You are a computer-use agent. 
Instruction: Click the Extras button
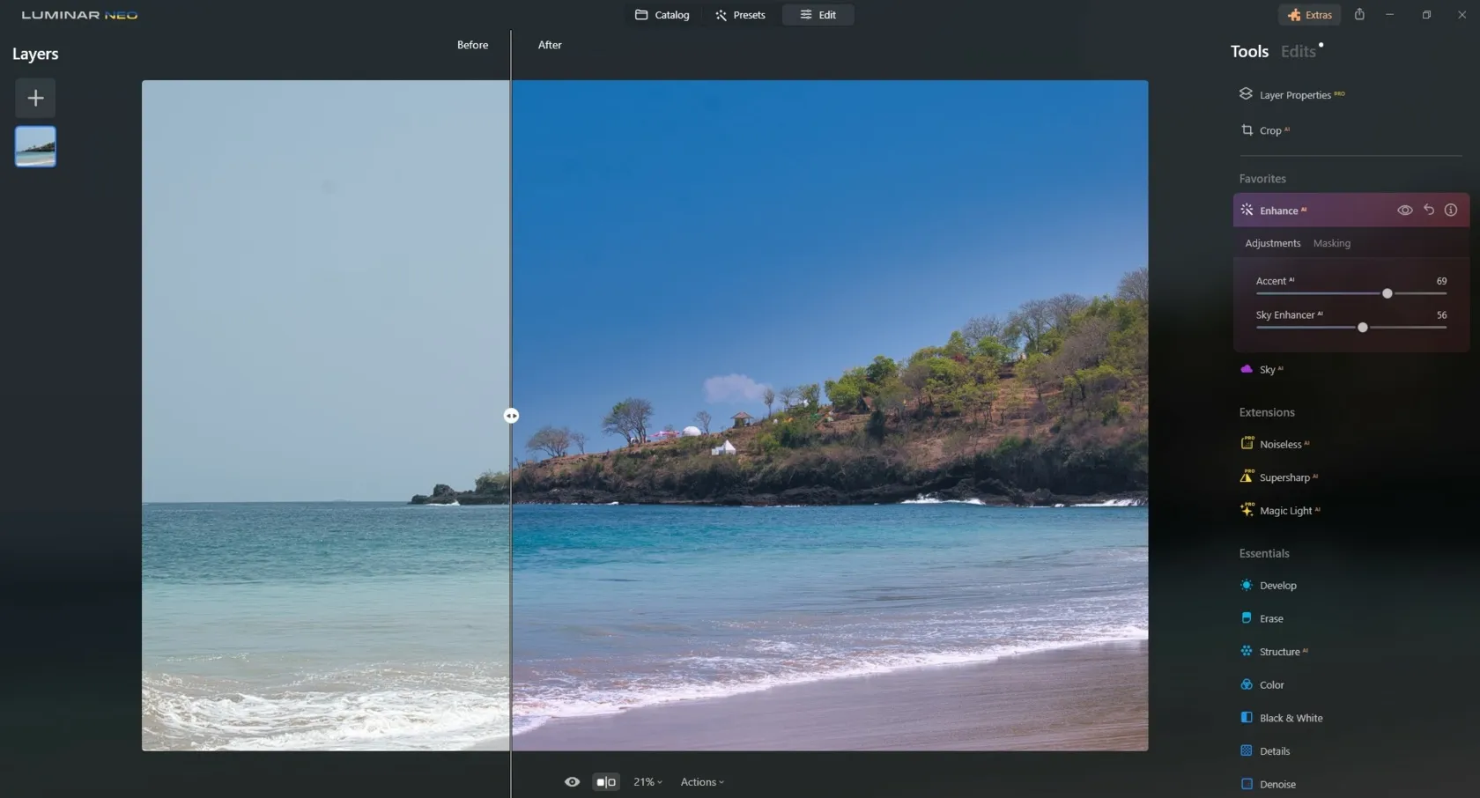point(1309,15)
